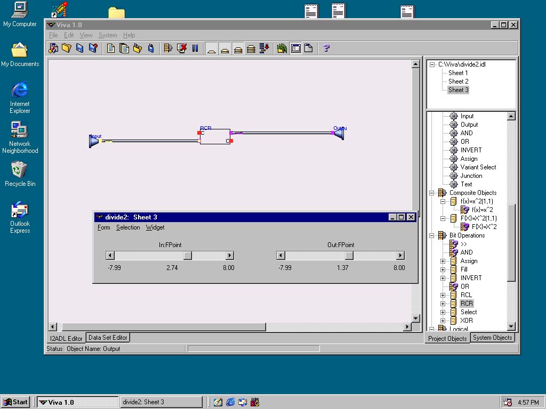Expand the XOR tree node

tap(443, 321)
